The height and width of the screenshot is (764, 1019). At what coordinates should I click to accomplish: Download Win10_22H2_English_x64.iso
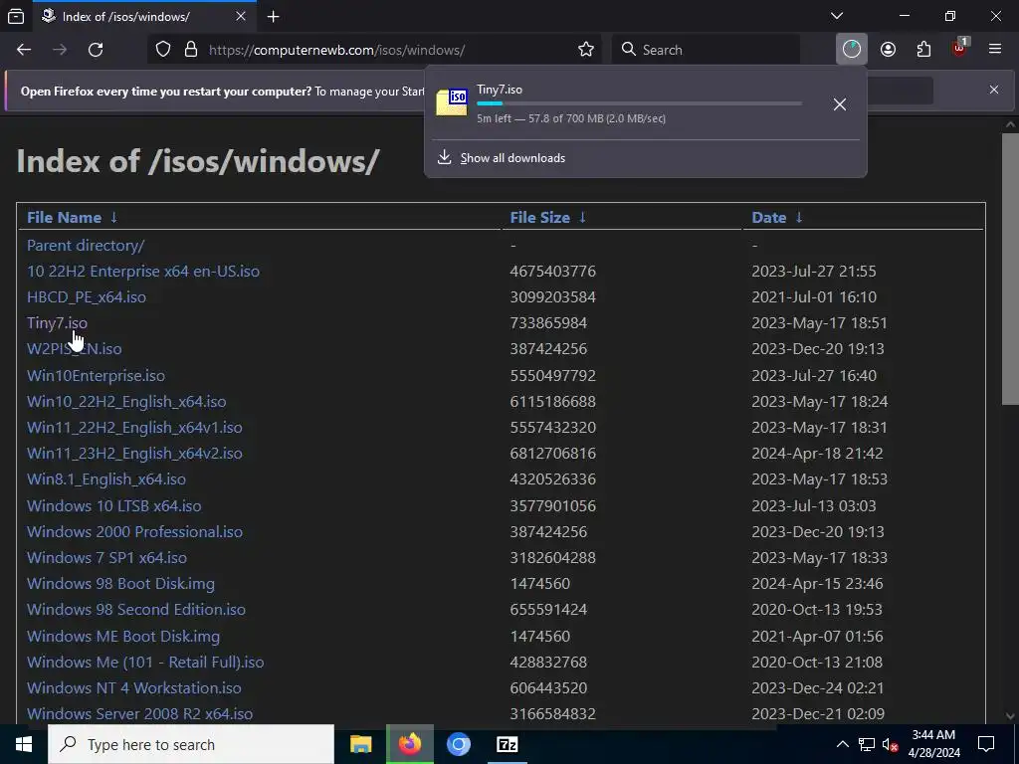126,402
